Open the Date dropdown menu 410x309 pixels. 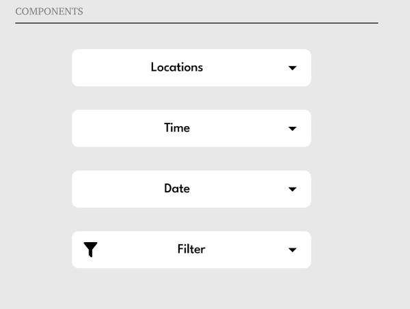pyautogui.click(x=191, y=189)
